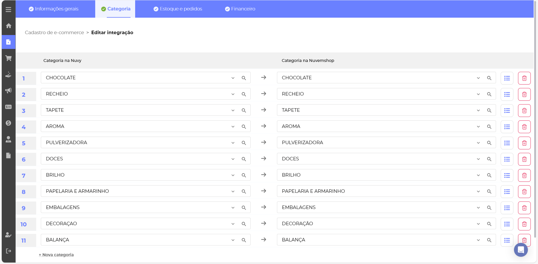Open the hamburger menu in sidebar
Viewport: 538px width, 264px height.
click(x=8, y=10)
